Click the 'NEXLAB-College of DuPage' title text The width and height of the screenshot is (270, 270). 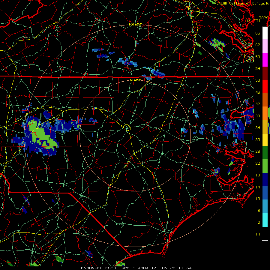click(x=240, y=3)
